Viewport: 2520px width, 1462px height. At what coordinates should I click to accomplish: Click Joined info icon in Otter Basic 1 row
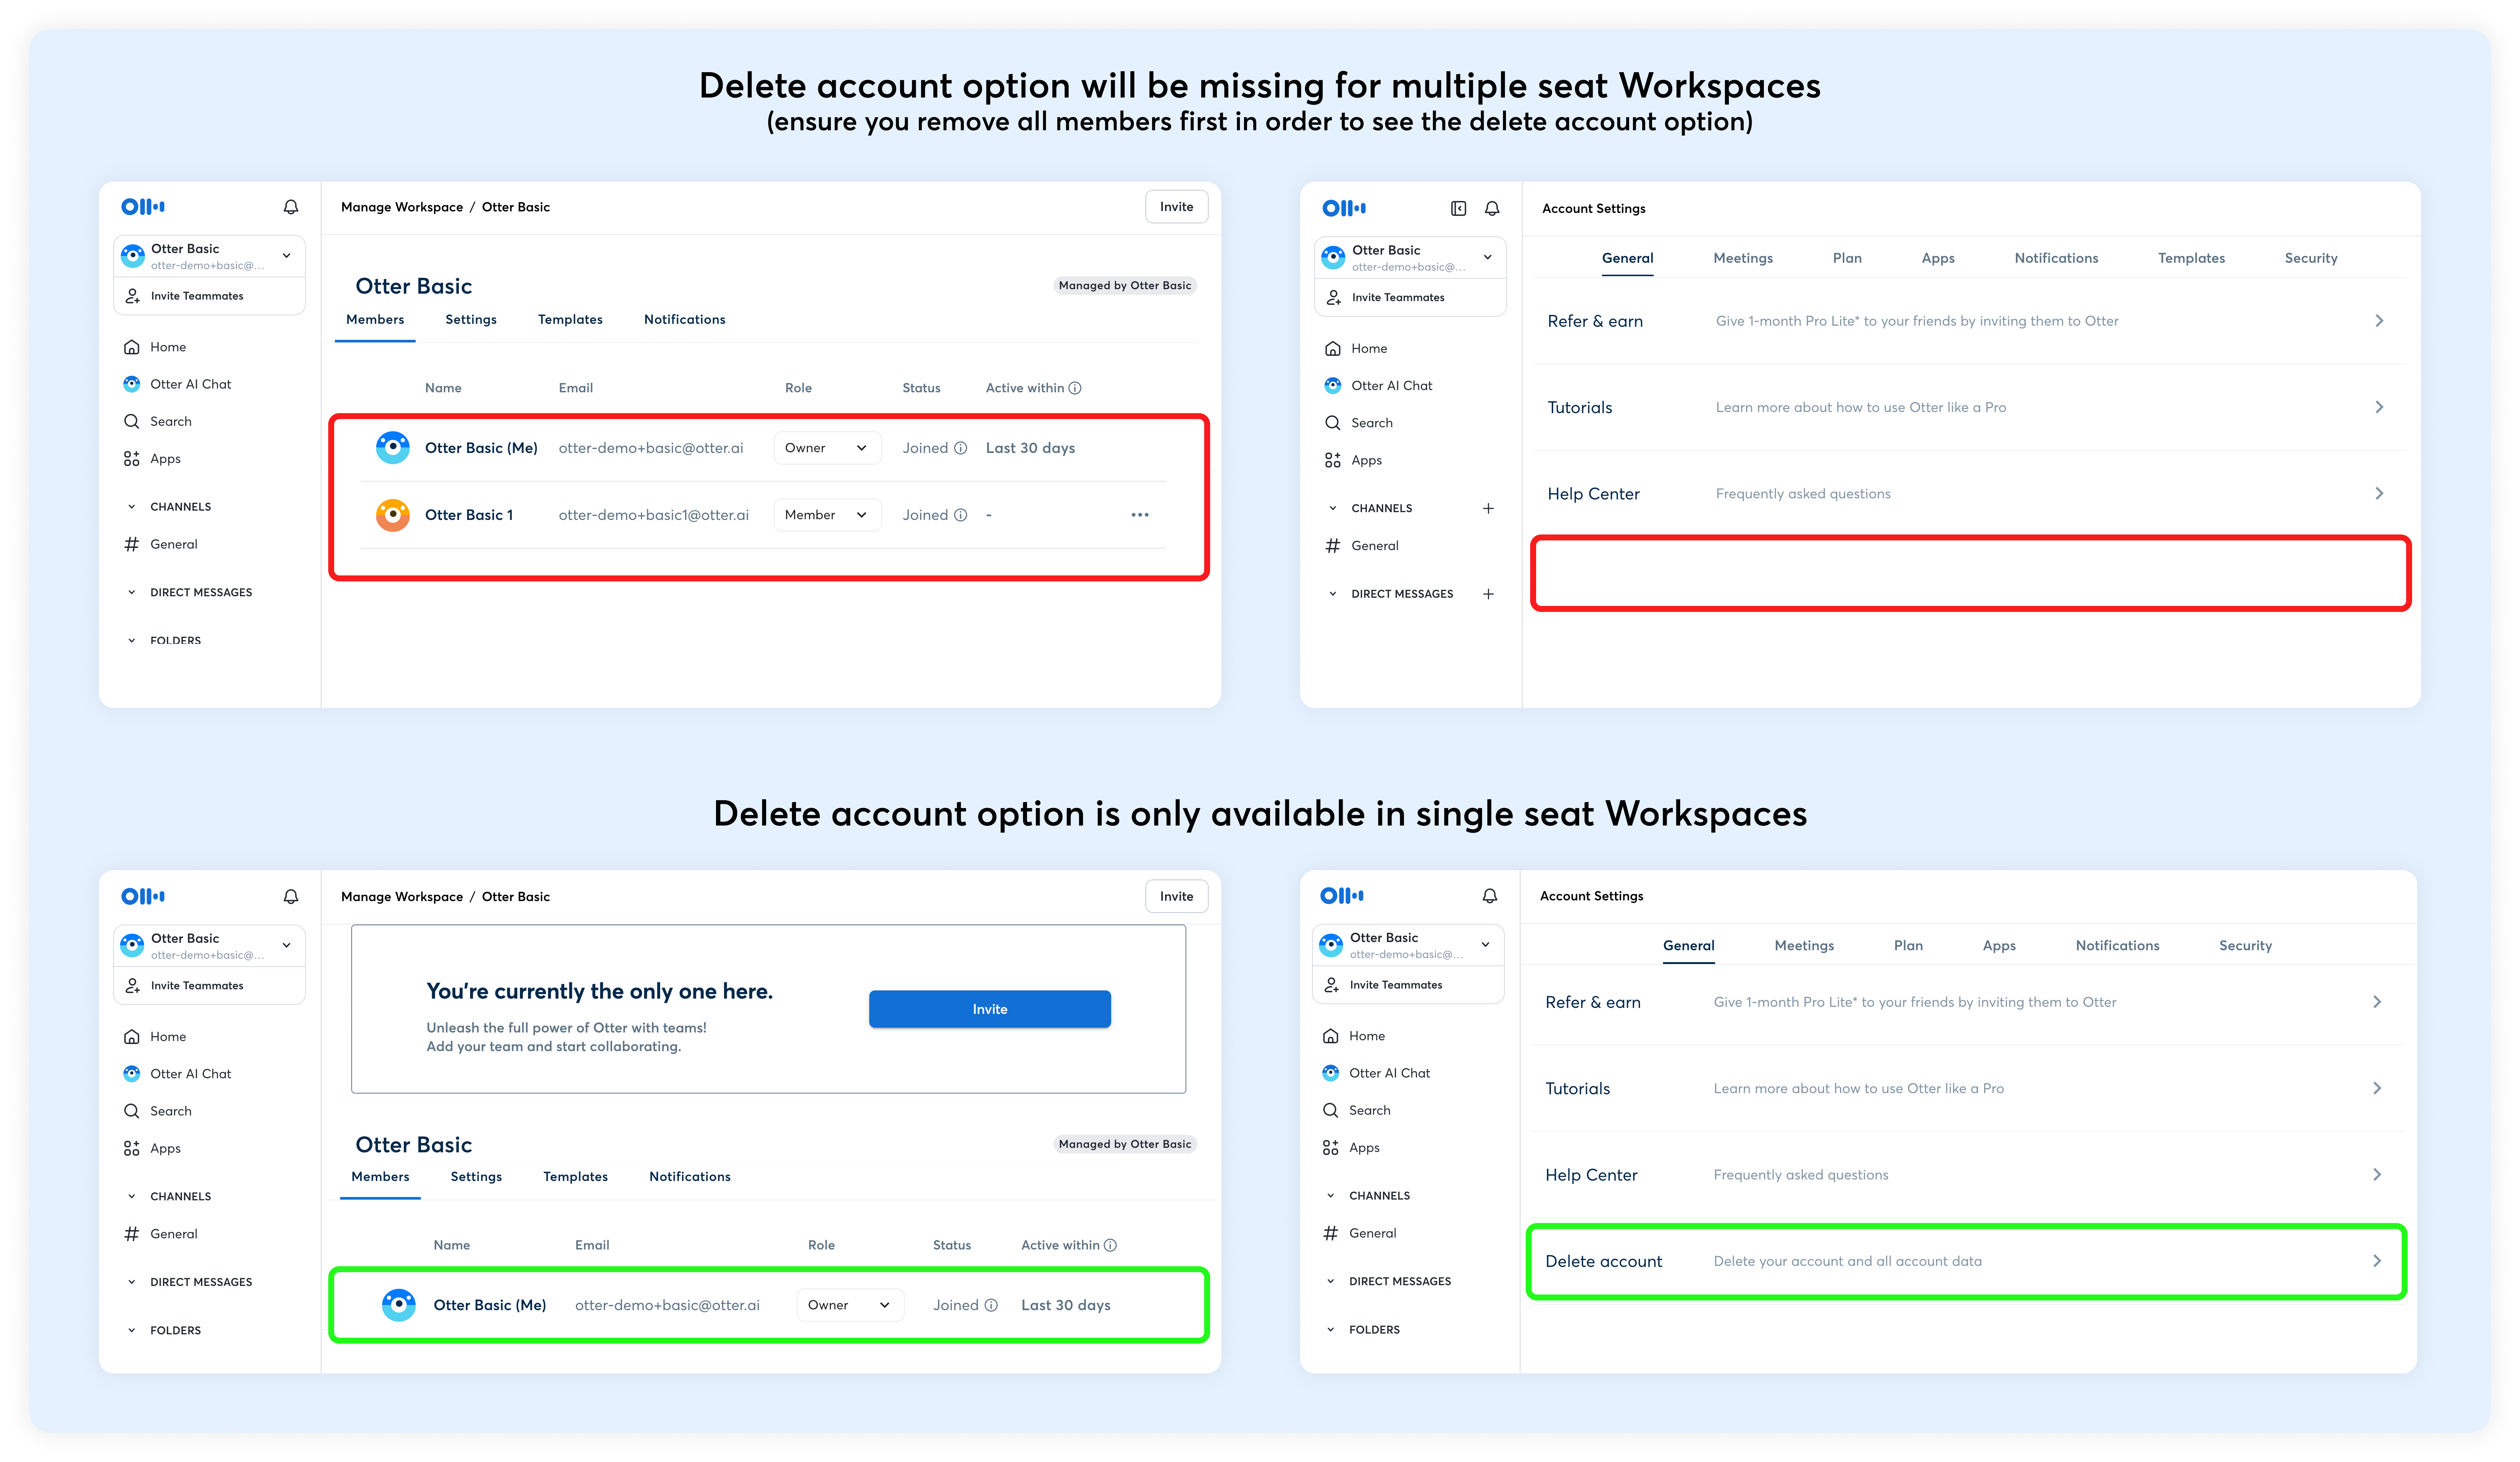pyautogui.click(x=960, y=515)
